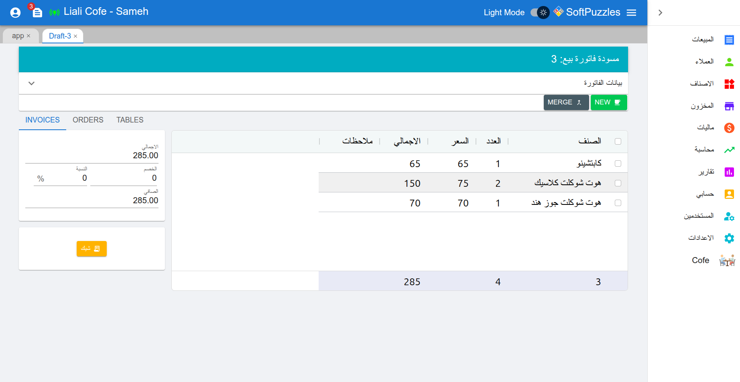Open the drafts icon with badge 3
Image resolution: width=740 pixels, height=382 pixels.
pos(37,12)
